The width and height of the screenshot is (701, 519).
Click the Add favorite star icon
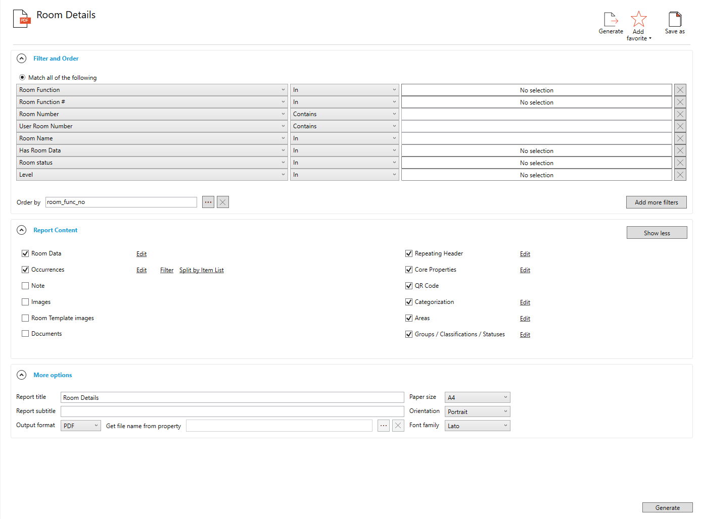coord(638,20)
